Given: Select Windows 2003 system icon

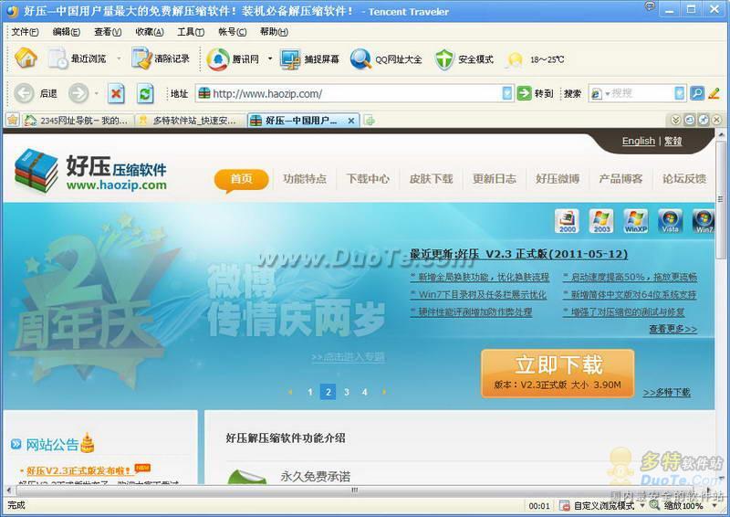Looking at the screenshot, I should point(601,220).
